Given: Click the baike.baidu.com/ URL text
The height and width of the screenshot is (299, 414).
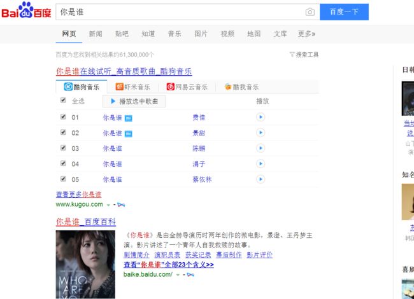Looking at the screenshot, I should click(x=148, y=274).
